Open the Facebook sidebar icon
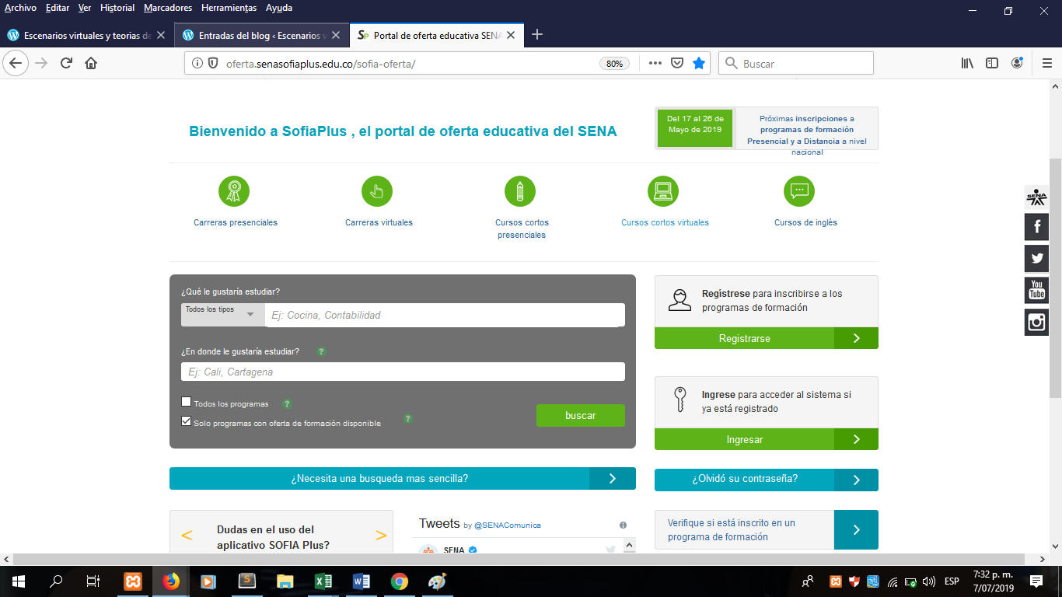This screenshot has height=597, width=1062. (1036, 227)
